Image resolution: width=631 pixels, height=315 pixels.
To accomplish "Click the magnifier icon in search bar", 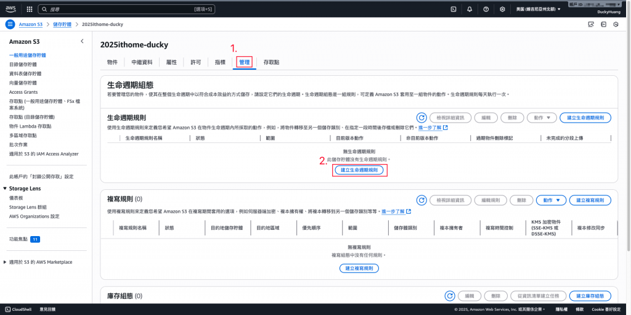I will click(x=44, y=9).
